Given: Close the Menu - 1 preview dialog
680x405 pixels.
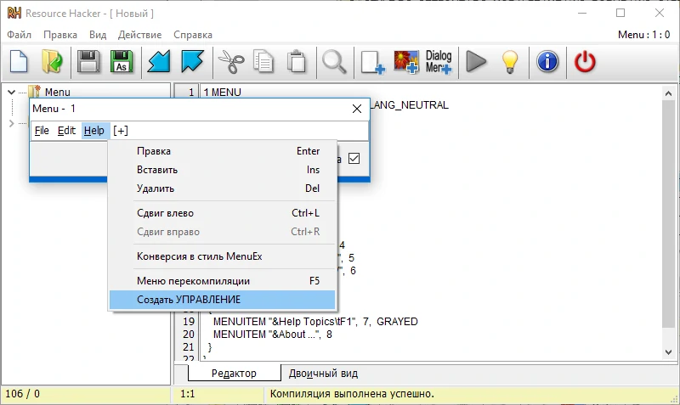Looking at the screenshot, I should 357,109.
